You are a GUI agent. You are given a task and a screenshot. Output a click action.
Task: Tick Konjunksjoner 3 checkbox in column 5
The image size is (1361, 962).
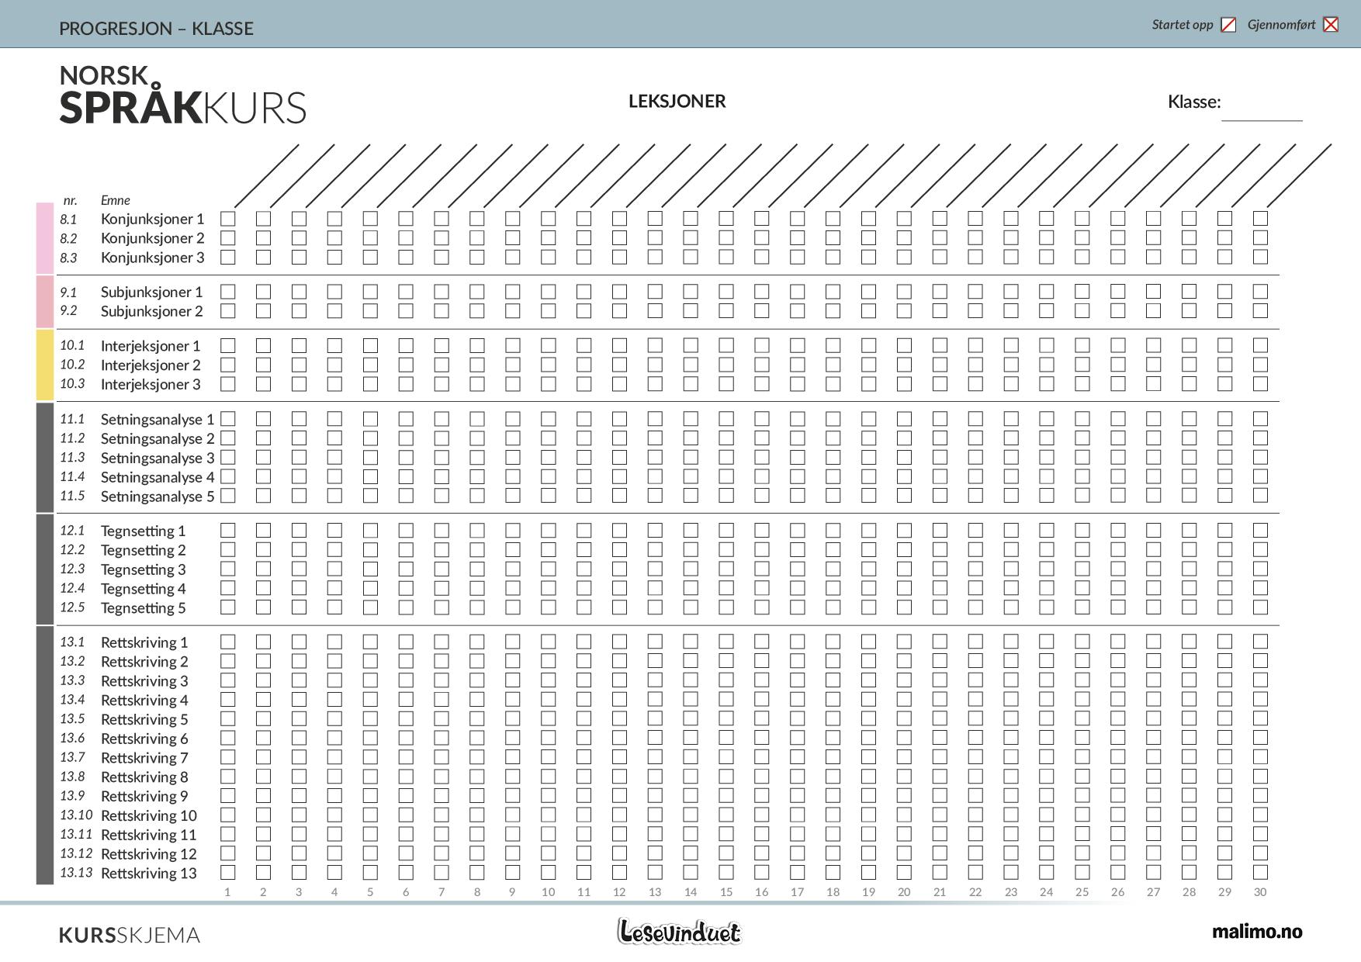[370, 257]
